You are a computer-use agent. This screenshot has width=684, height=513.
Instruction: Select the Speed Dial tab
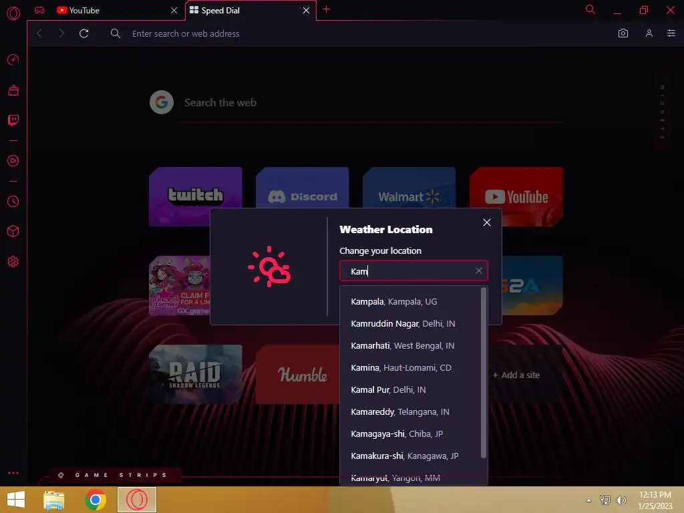click(x=251, y=10)
